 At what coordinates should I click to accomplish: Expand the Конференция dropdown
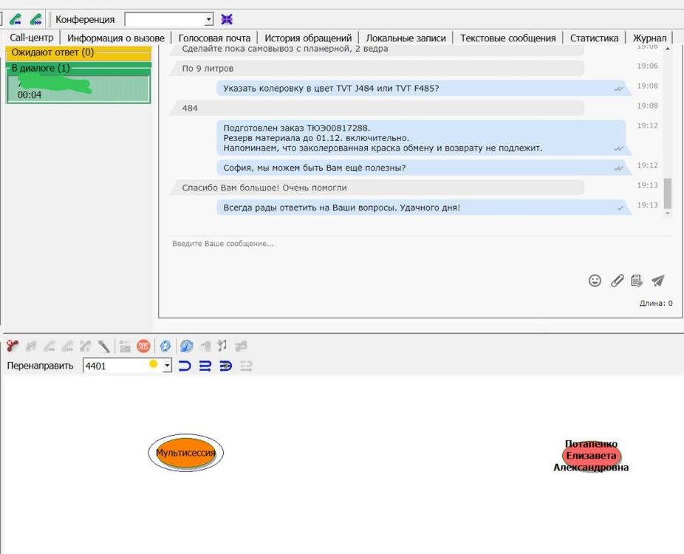(208, 19)
